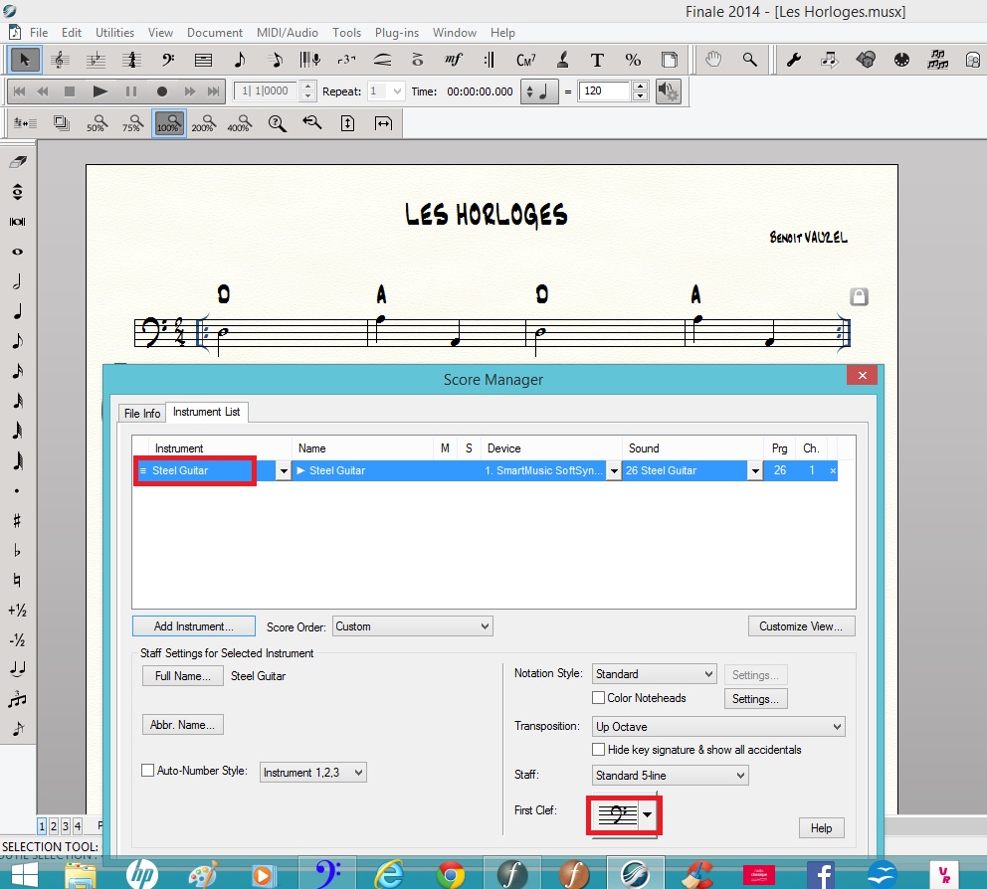Click the tempo value input field
Image resolution: width=987 pixels, height=889 pixels.
tap(604, 90)
